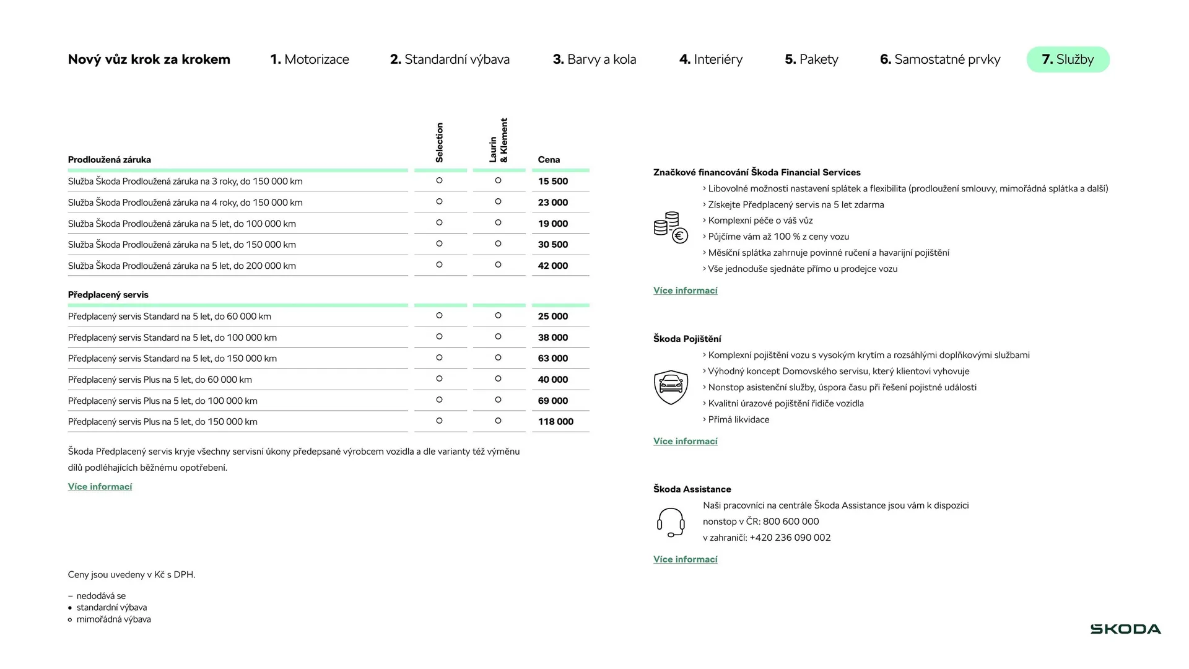Viewport: 1189px width, 669px height.
Task: Click the Značkové financování Škoda Financial Services heading
Action: click(757, 173)
